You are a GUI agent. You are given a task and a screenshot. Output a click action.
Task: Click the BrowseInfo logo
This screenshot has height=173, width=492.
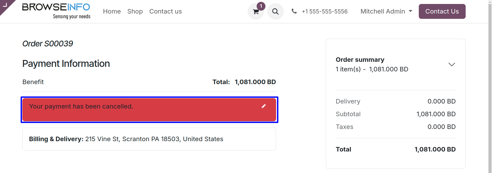click(x=56, y=11)
